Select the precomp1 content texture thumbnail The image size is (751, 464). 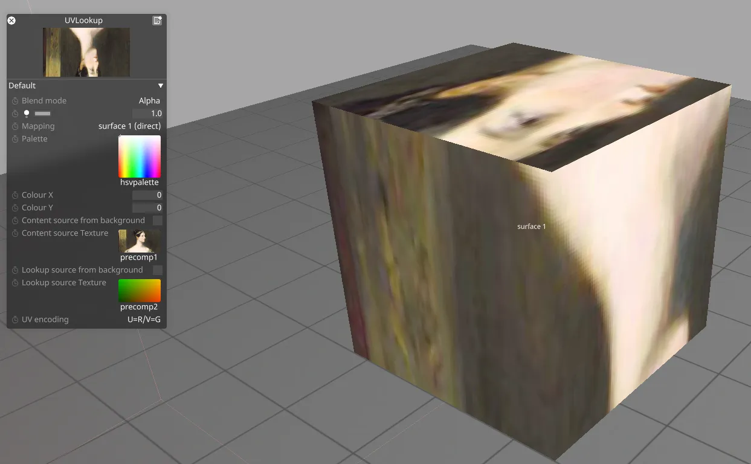click(x=140, y=240)
